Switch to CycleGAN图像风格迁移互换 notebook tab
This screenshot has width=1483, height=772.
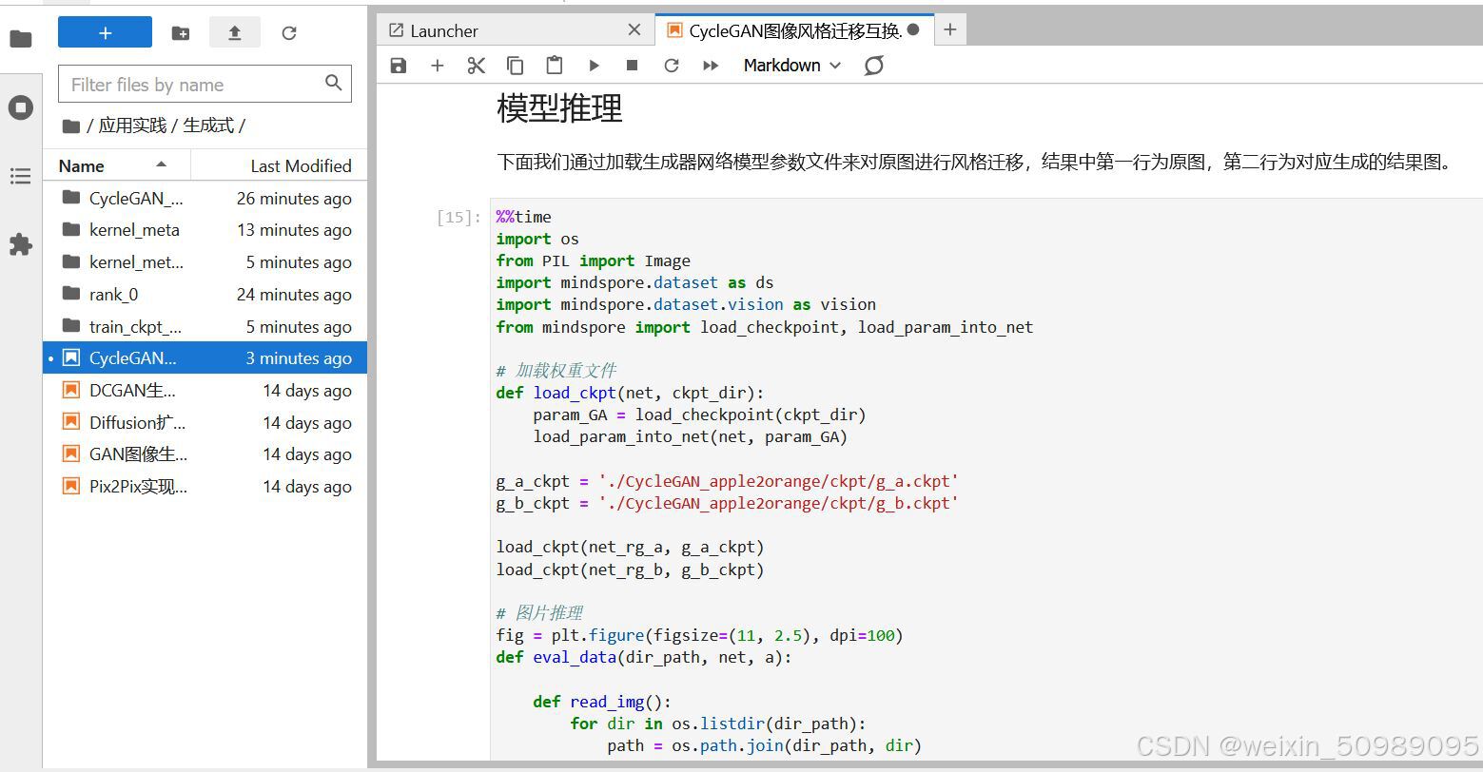[x=794, y=30]
